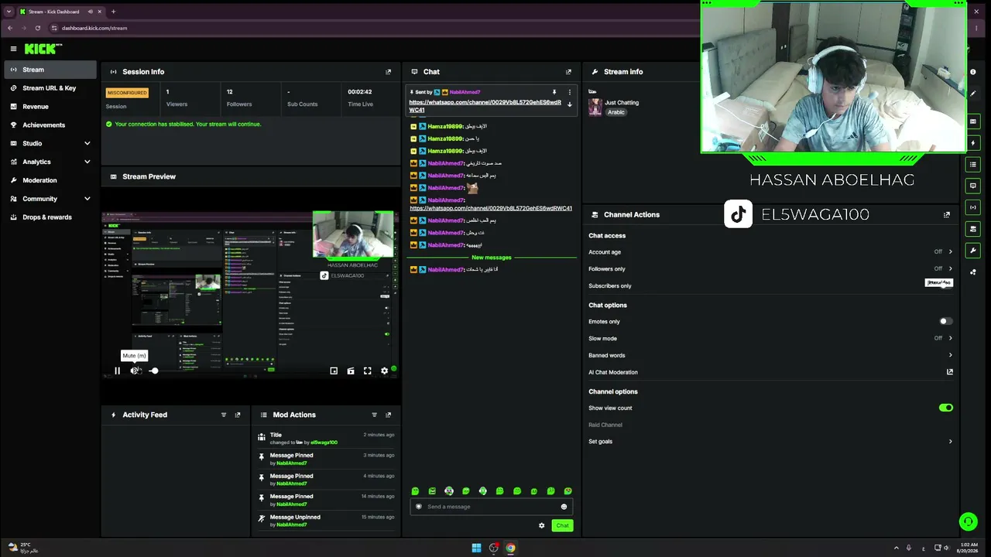991x557 pixels.
Task: Pause the stream preview
Action: click(117, 371)
